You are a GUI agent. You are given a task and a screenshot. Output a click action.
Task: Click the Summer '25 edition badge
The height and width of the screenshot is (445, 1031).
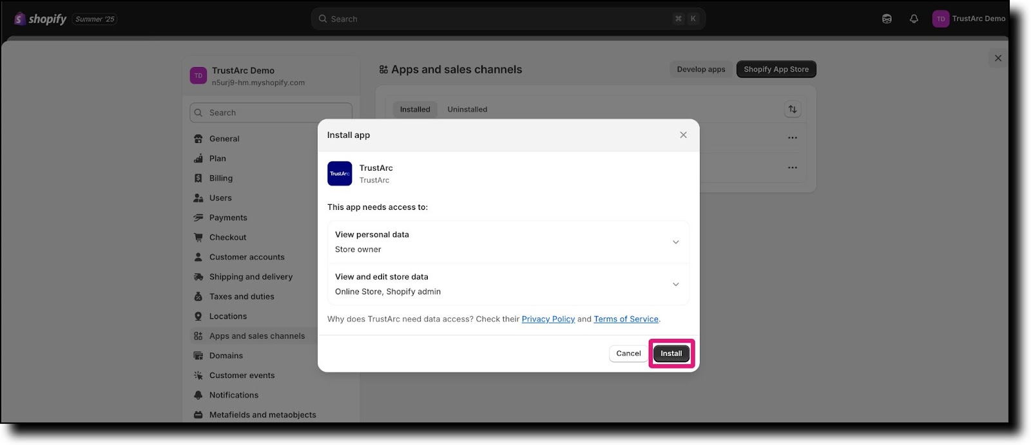(95, 19)
